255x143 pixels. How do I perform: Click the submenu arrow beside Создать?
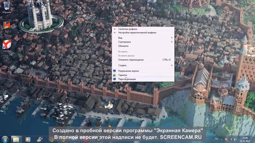pos(172,65)
